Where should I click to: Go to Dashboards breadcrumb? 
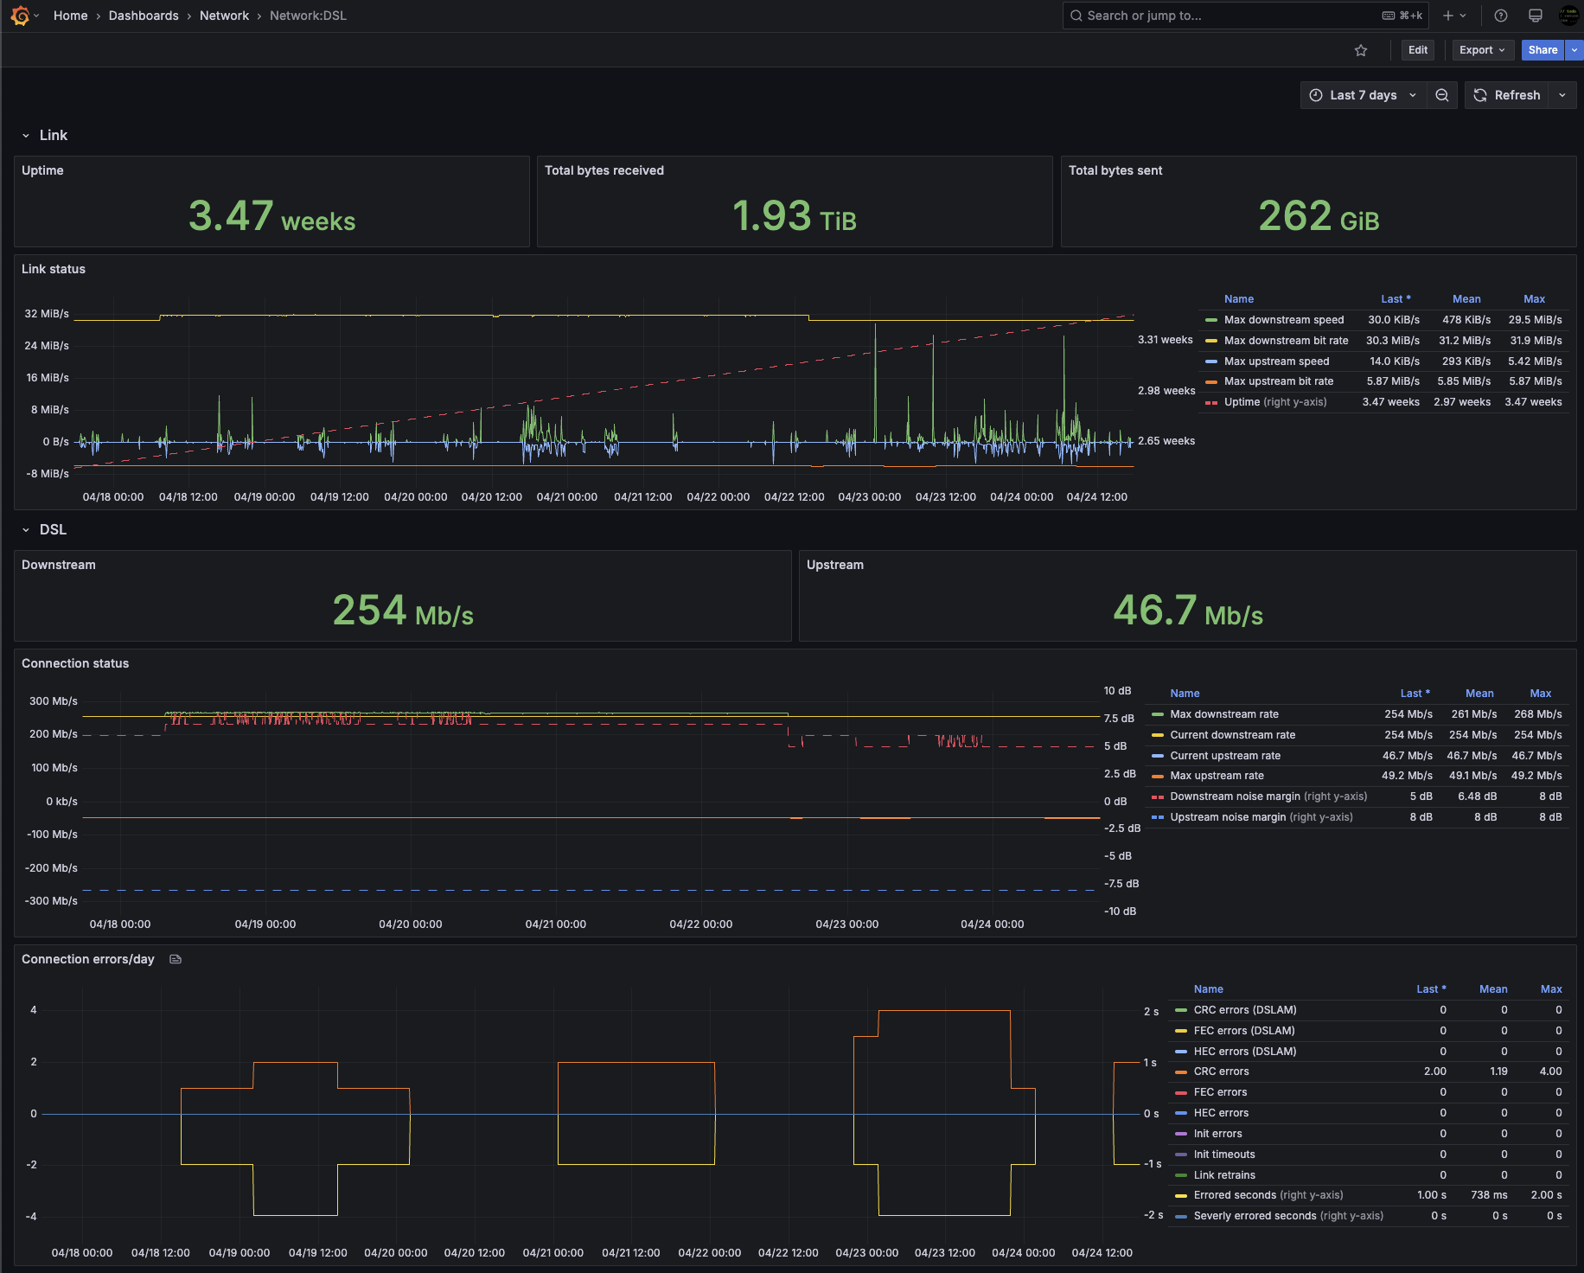tap(144, 16)
